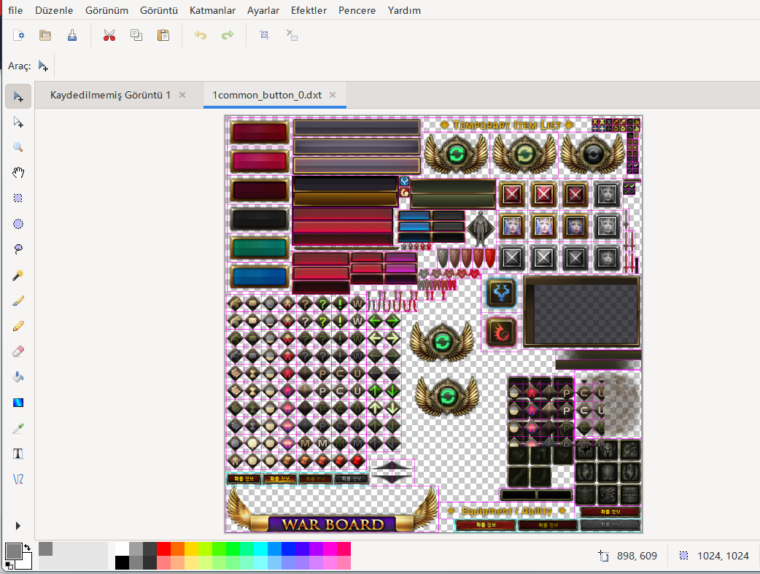The width and height of the screenshot is (760, 574).
Task: Copy the selection with the copy icon
Action: (x=136, y=35)
